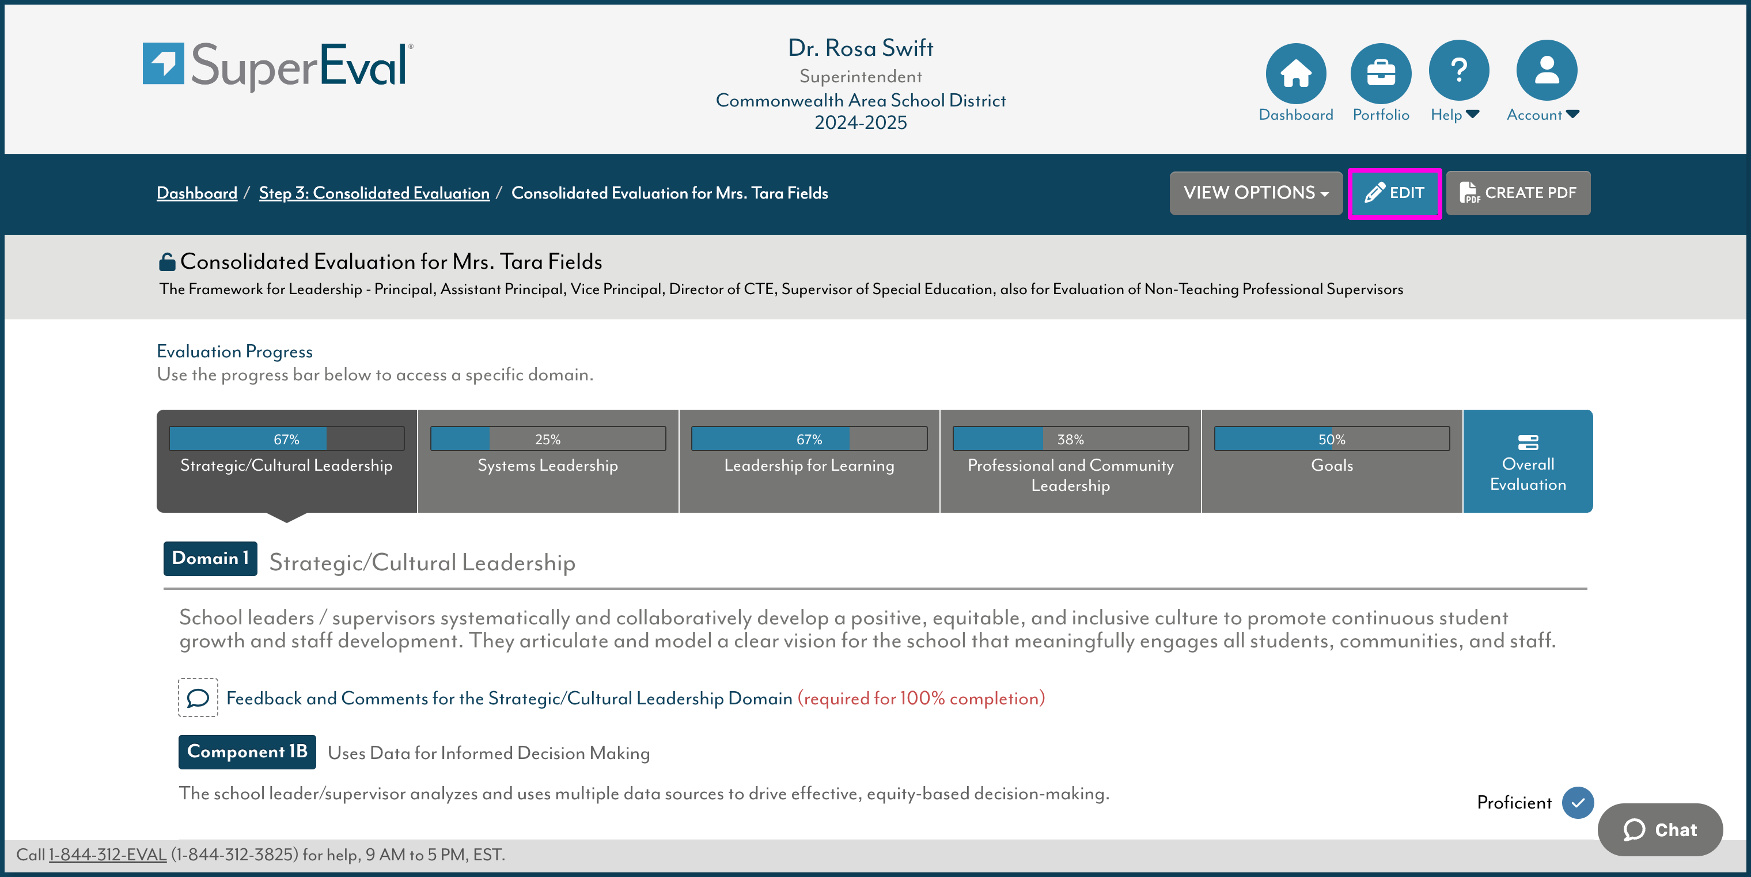Click the 38% Professional and Community progress bar
This screenshot has width=1751, height=877.
pyautogui.click(x=1071, y=439)
